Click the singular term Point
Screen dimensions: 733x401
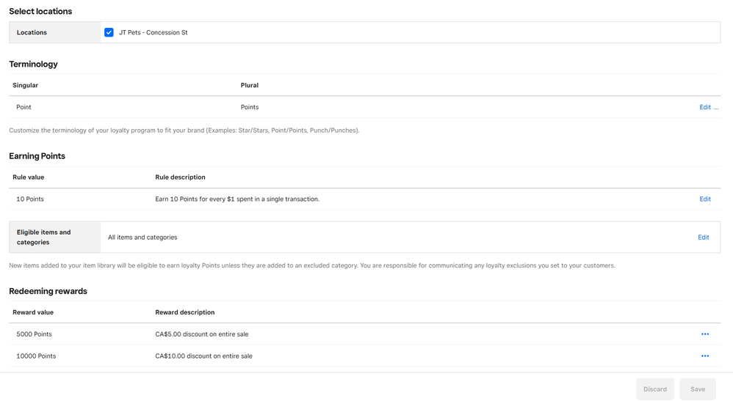tap(24, 107)
